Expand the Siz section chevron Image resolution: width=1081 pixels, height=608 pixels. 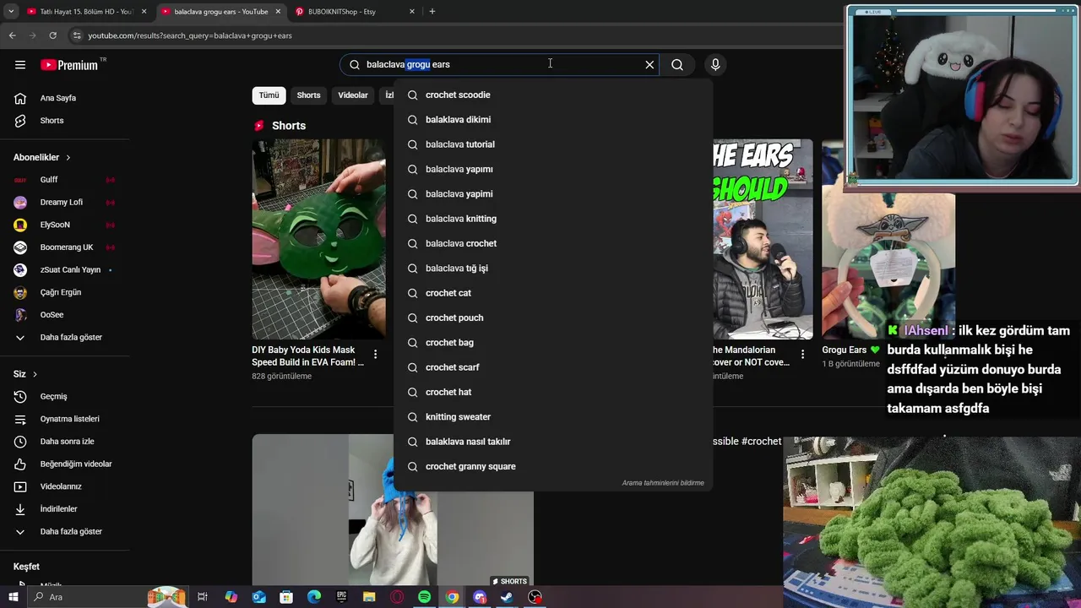click(35, 374)
